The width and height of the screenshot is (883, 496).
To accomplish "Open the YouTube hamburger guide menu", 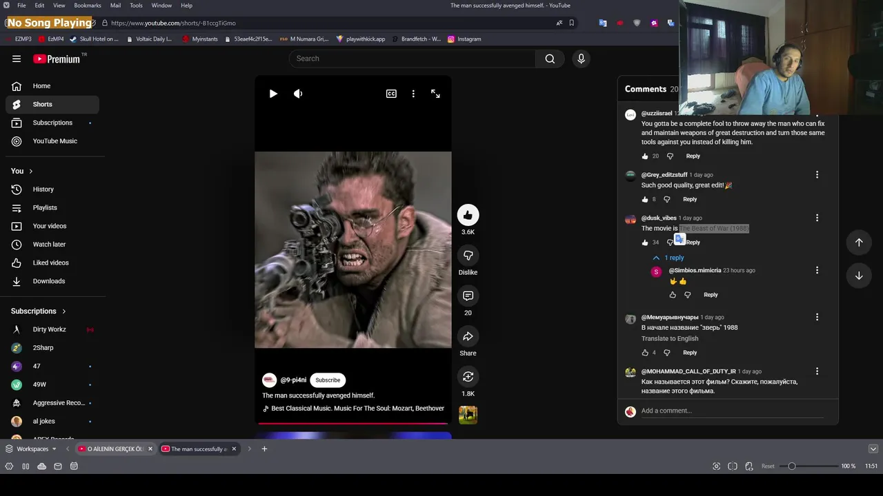I will (x=17, y=59).
